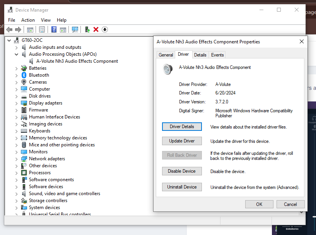The width and height of the screenshot is (316, 235).
Task: Click the down-arrow Disable device toolbar icon
Action: tap(105, 30)
